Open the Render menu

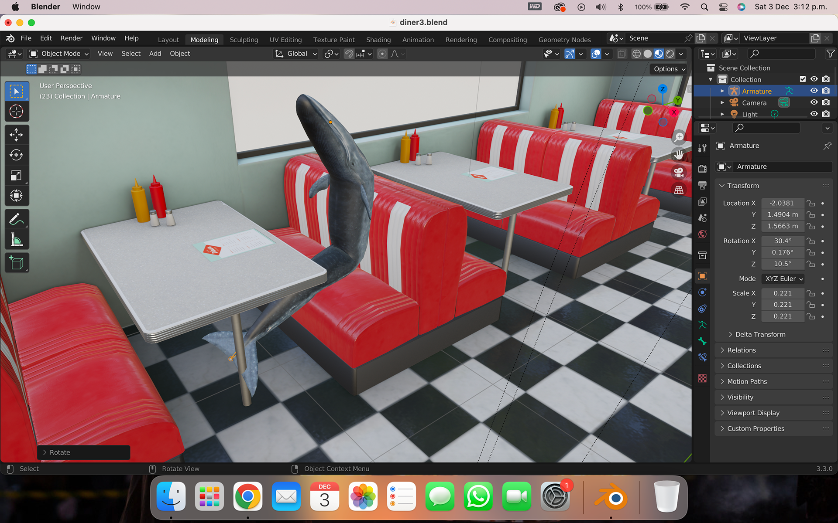71,38
